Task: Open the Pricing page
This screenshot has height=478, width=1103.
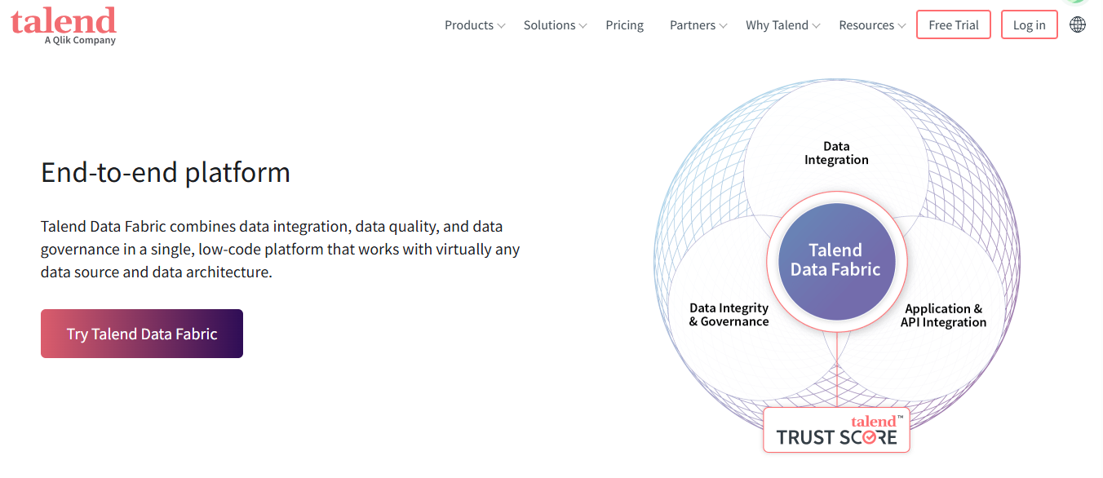Action: [x=625, y=25]
